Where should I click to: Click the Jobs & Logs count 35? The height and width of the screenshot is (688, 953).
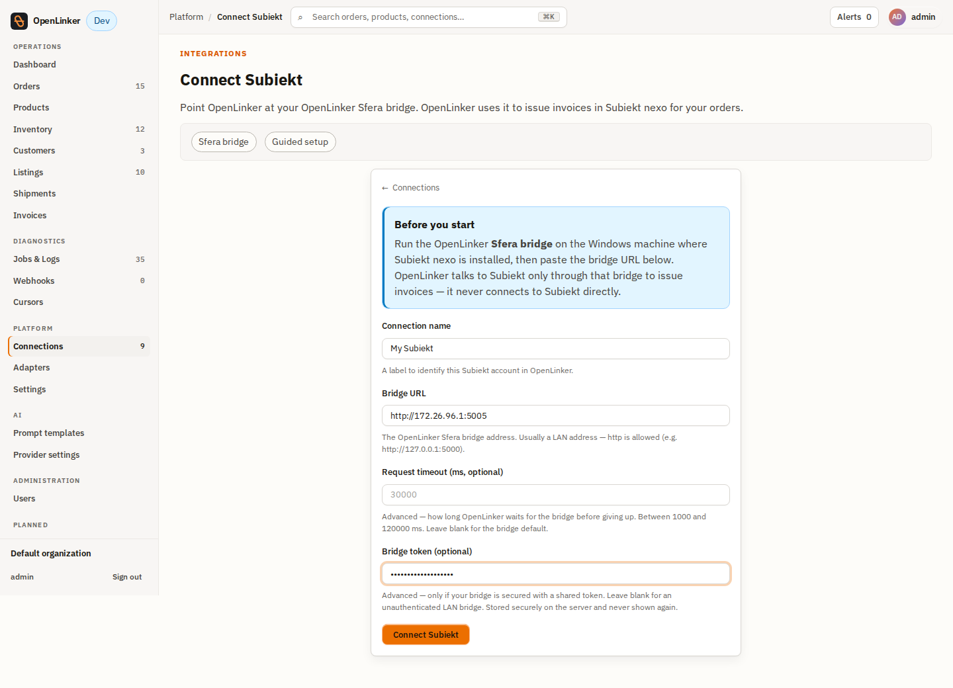(x=140, y=259)
